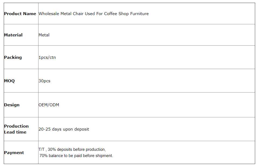Click the word Wholesale in product description
The image size is (260, 167).
click(48, 14)
